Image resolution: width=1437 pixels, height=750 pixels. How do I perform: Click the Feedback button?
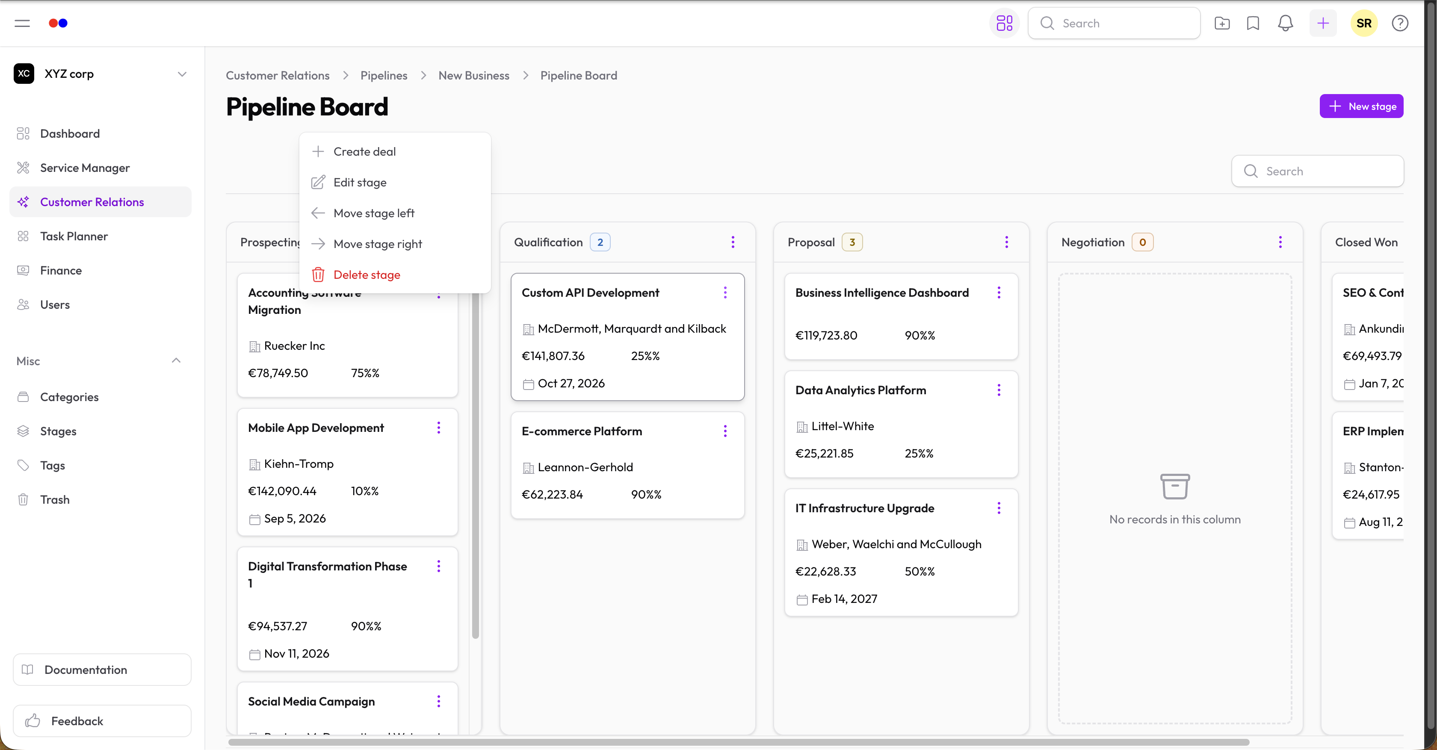click(102, 721)
